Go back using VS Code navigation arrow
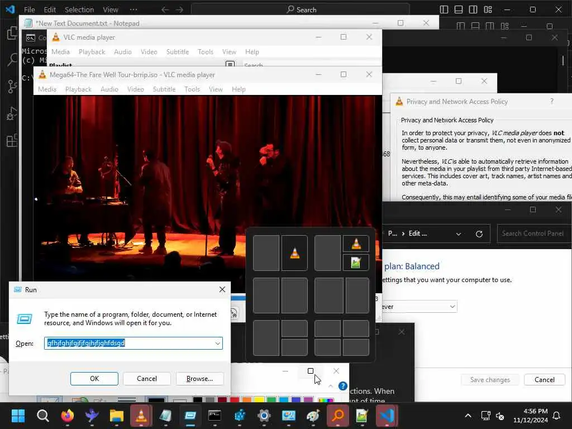The width and height of the screenshot is (572, 429). [x=165, y=9]
